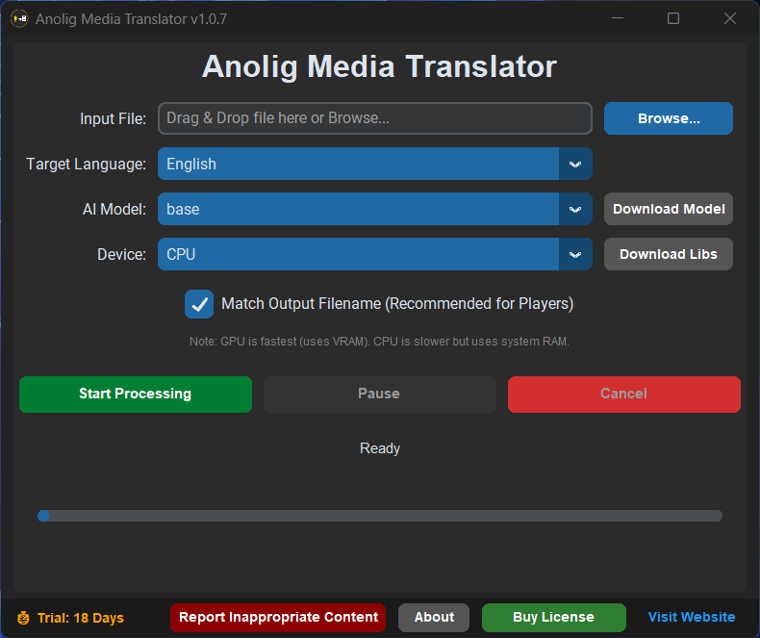Click the Report Inappropriate Content button
Viewport: 760px width, 638px height.
pos(278,618)
